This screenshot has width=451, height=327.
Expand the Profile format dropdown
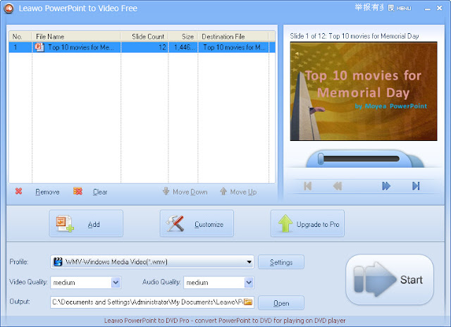click(x=249, y=262)
